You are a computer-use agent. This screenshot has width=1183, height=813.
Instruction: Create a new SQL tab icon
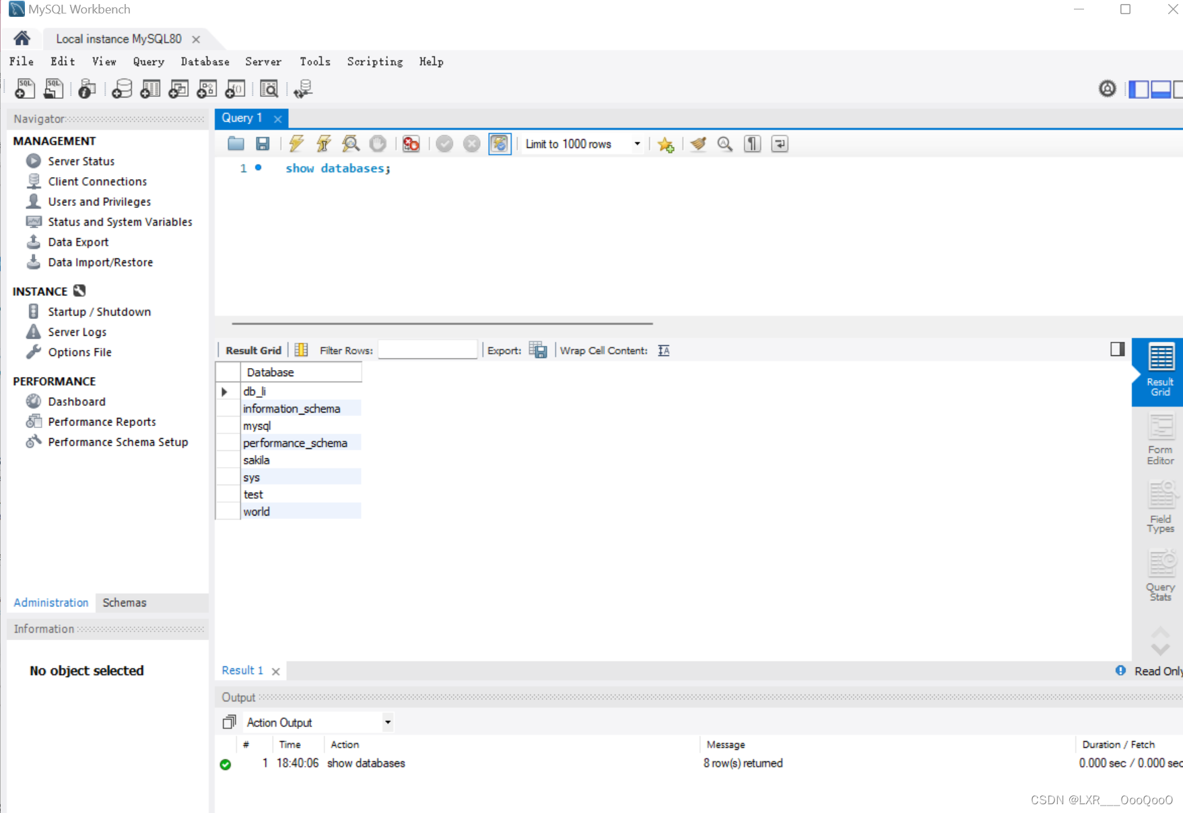click(25, 89)
